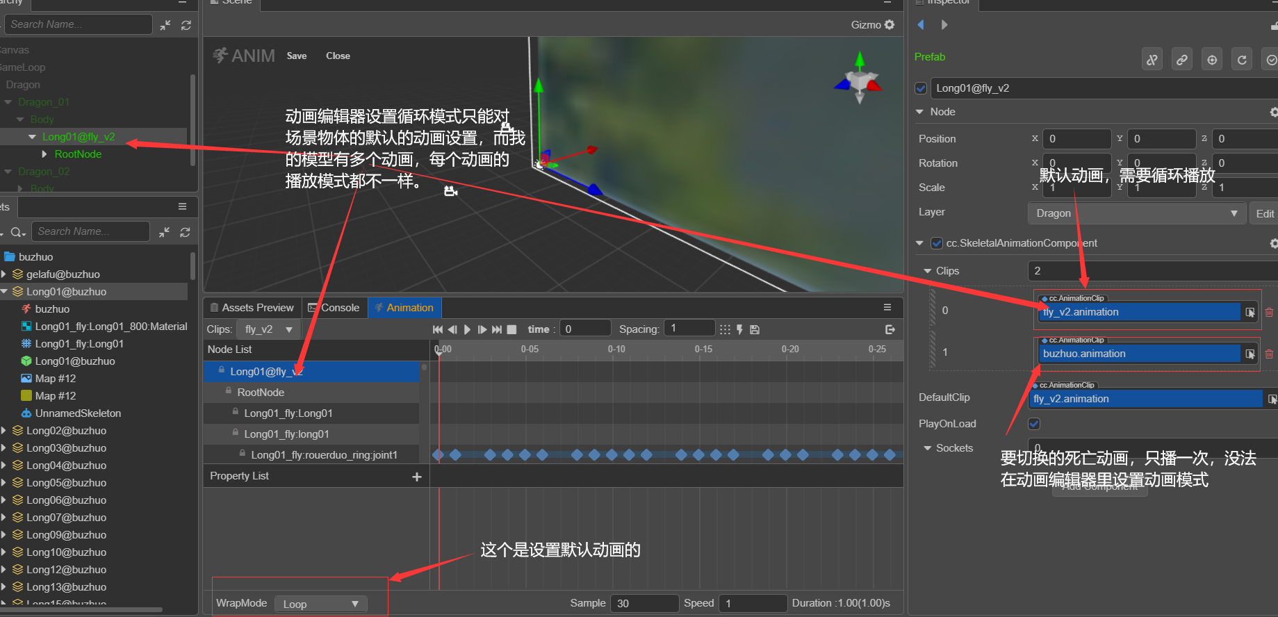Delete clip 1 with trash icon
The image size is (1278, 617).
(1269, 354)
